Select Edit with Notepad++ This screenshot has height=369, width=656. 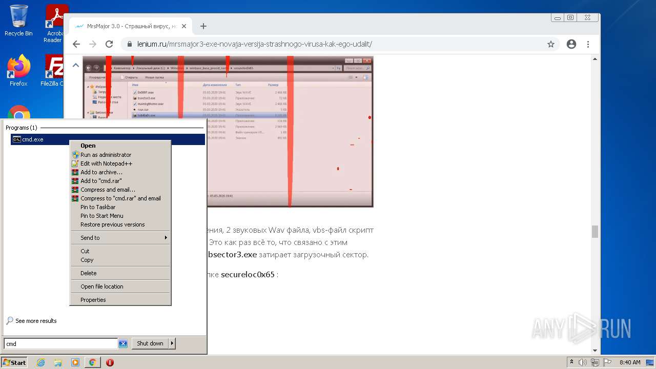(x=120, y=163)
